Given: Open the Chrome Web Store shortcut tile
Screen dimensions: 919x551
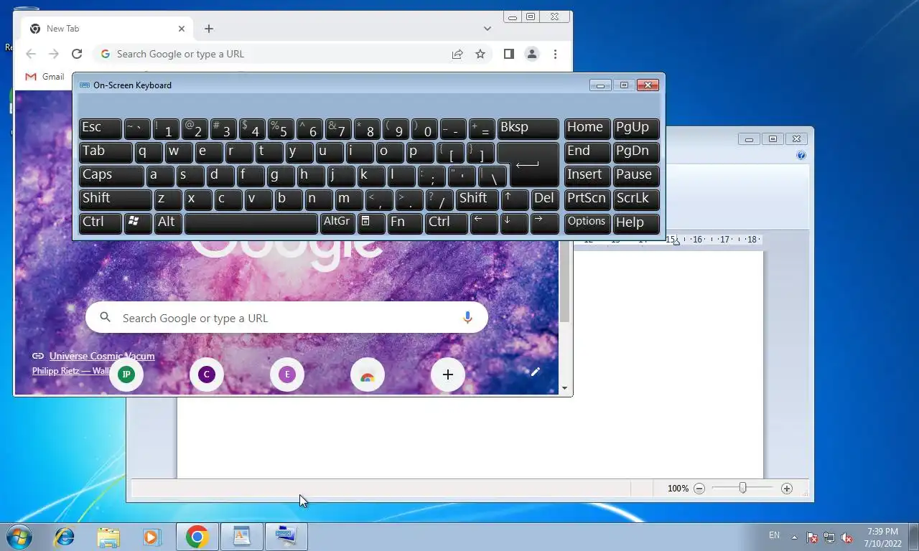Looking at the screenshot, I should click(368, 375).
